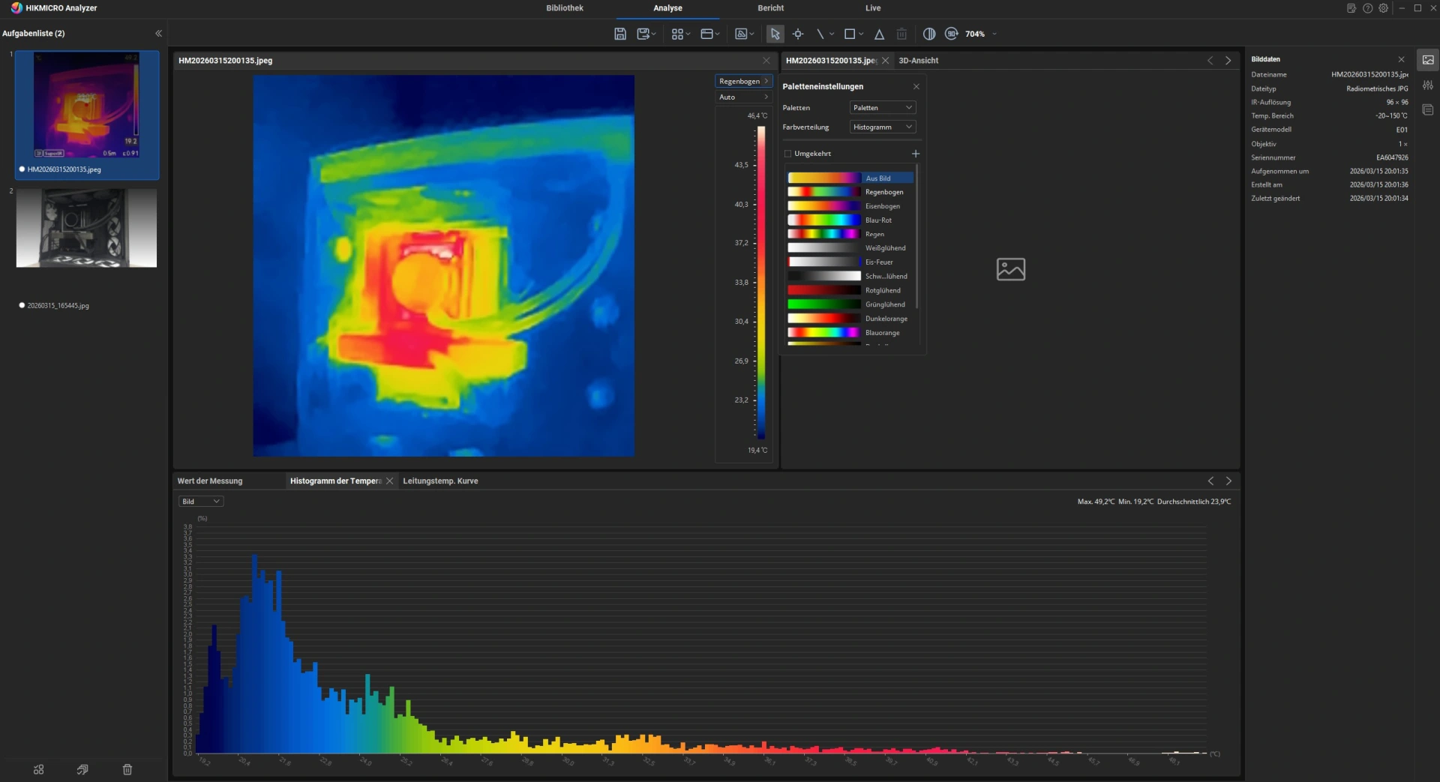The width and height of the screenshot is (1440, 782).
Task: Switch to the 3D-Ansicht tab
Action: [x=918, y=61]
